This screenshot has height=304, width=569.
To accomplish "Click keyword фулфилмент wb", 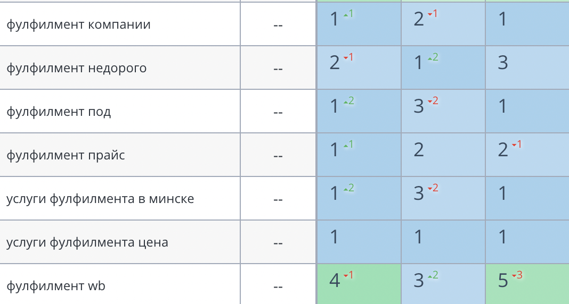I will (56, 286).
